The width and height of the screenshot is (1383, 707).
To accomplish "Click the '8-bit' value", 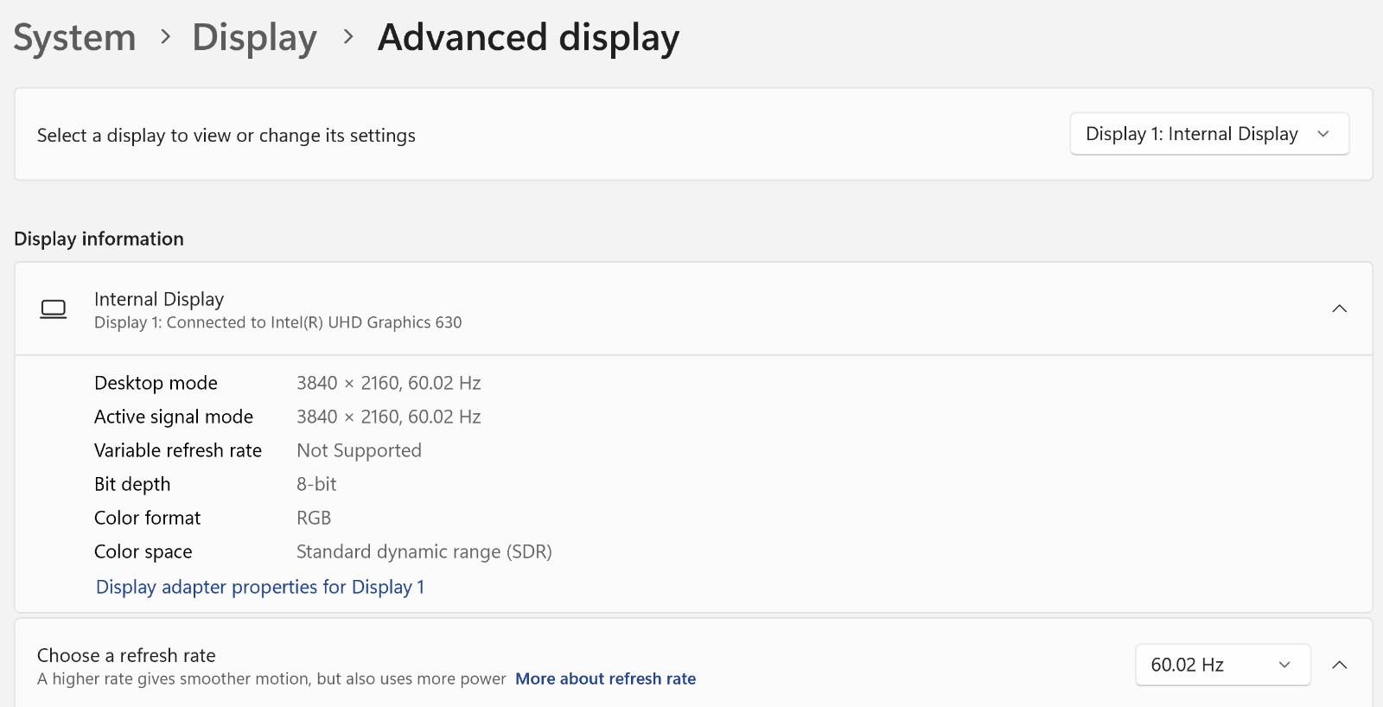I will tap(316, 484).
